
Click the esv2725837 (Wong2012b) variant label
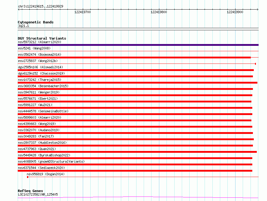(x=38, y=61)
